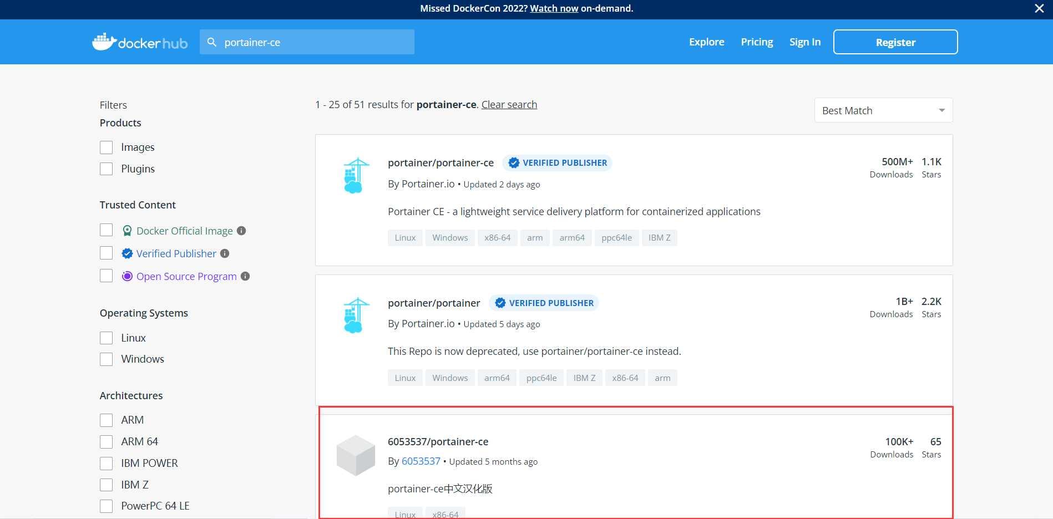This screenshot has height=519, width=1053.
Task: Click the Clear search link
Action: pyautogui.click(x=509, y=105)
